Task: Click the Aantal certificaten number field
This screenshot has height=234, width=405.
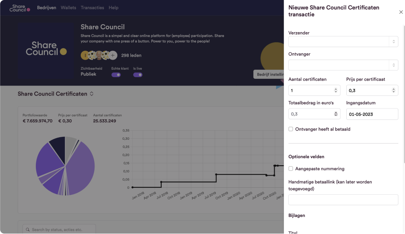Action: click(314, 91)
